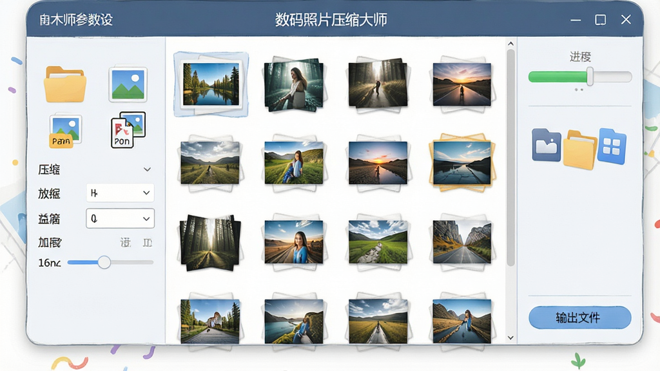This screenshot has width=660, height=371.
Task: Select the sunlit forest road thumbnail, third row
Action: (210, 242)
